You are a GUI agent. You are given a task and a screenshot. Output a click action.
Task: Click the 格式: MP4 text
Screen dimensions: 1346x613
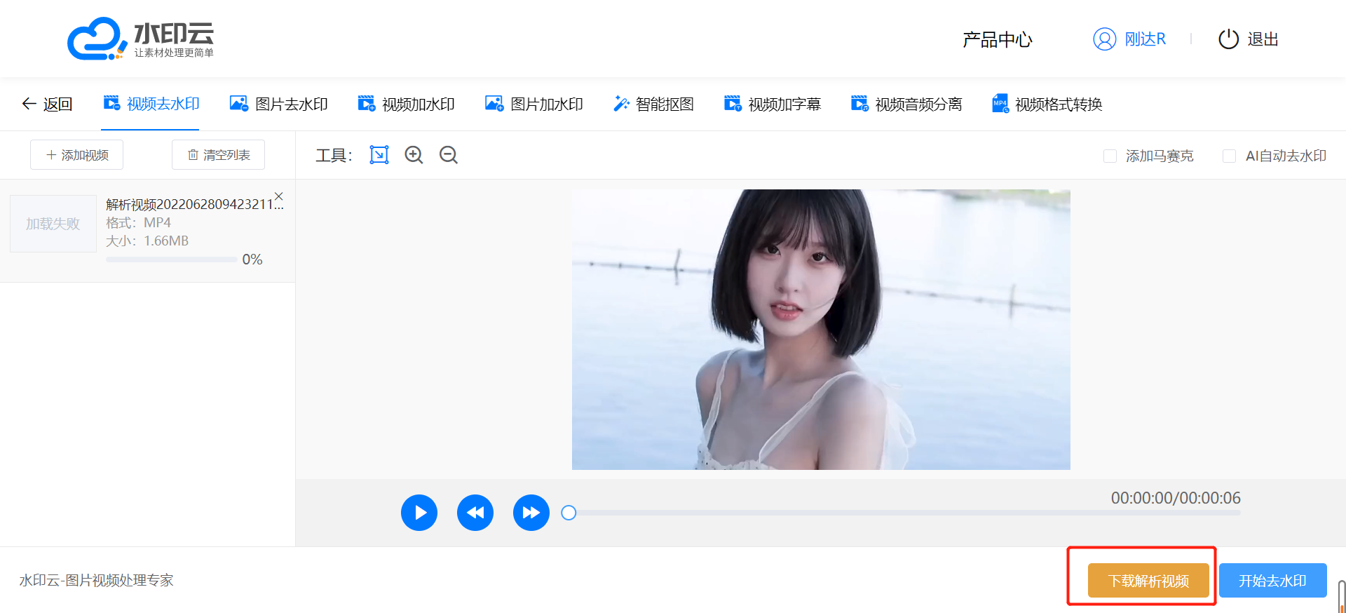coord(139,222)
